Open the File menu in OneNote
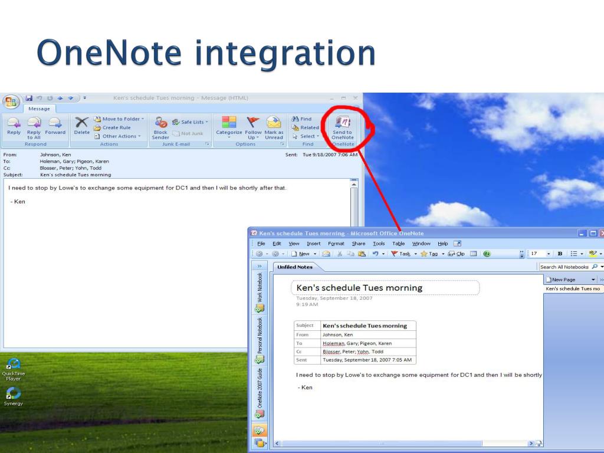Image resolution: width=604 pixels, height=453 pixels. coord(261,244)
